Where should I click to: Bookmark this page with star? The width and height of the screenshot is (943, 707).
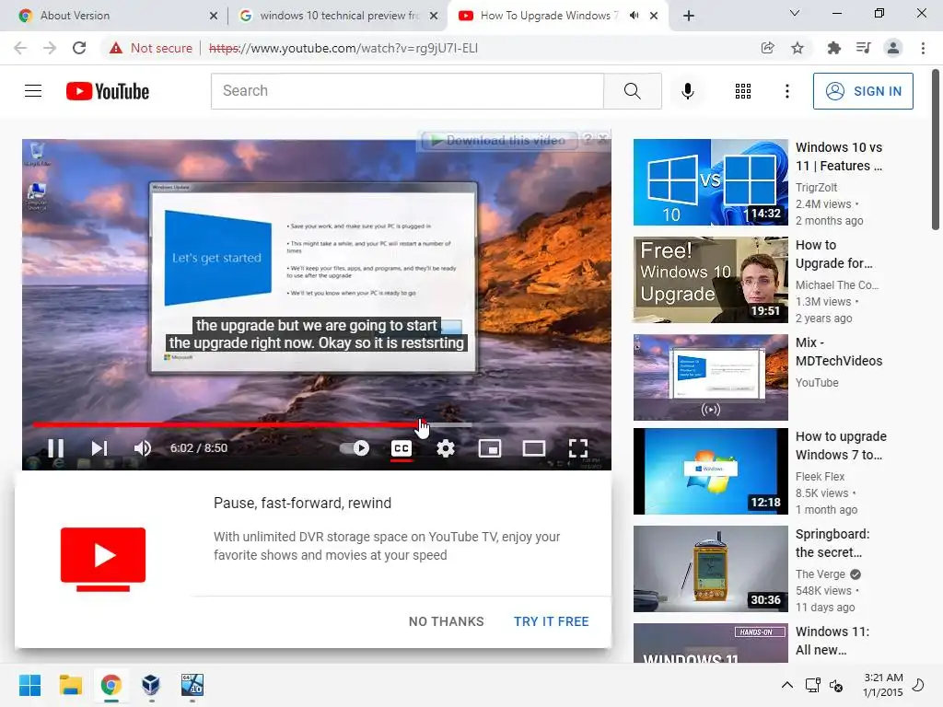click(797, 48)
